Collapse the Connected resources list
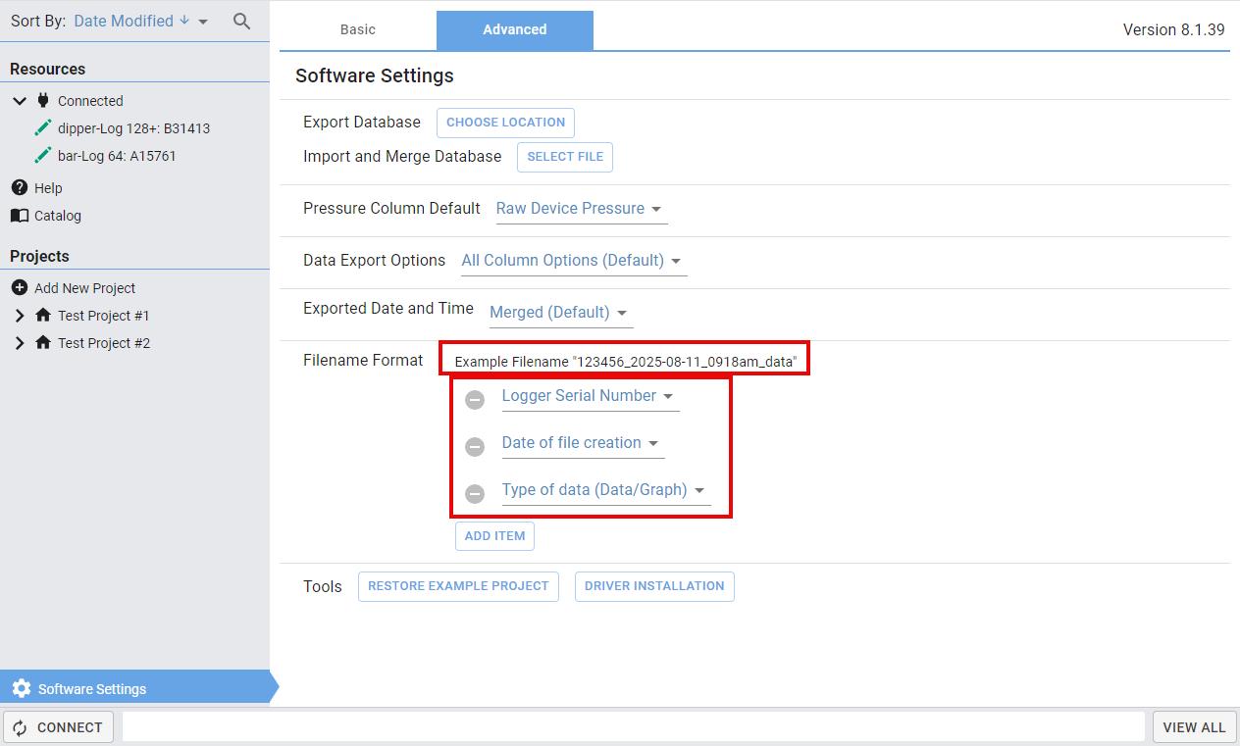The height and width of the screenshot is (746, 1240). [x=20, y=100]
